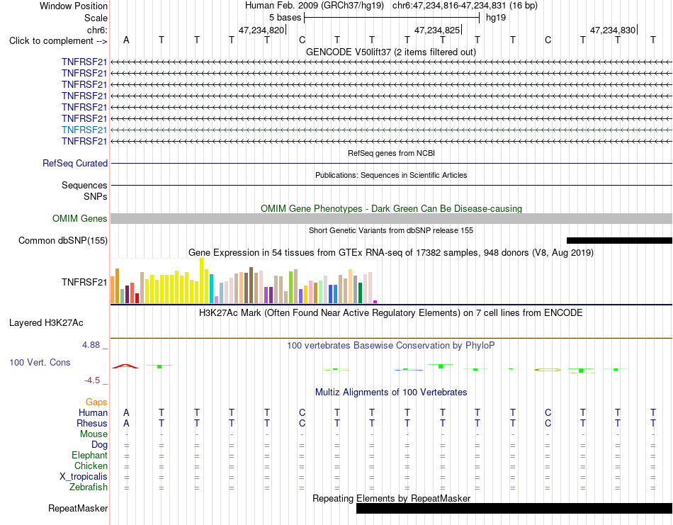The width and height of the screenshot is (673, 525).
Task: Select the Common dbSNP(155) track label
Action: tap(63, 240)
